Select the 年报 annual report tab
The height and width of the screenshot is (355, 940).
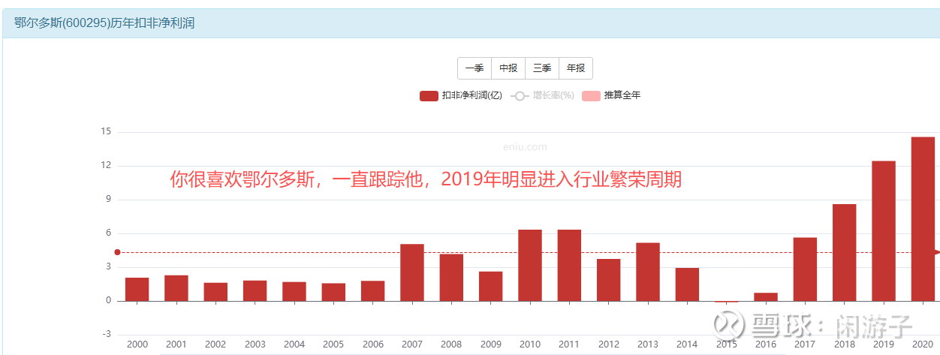[x=576, y=68]
